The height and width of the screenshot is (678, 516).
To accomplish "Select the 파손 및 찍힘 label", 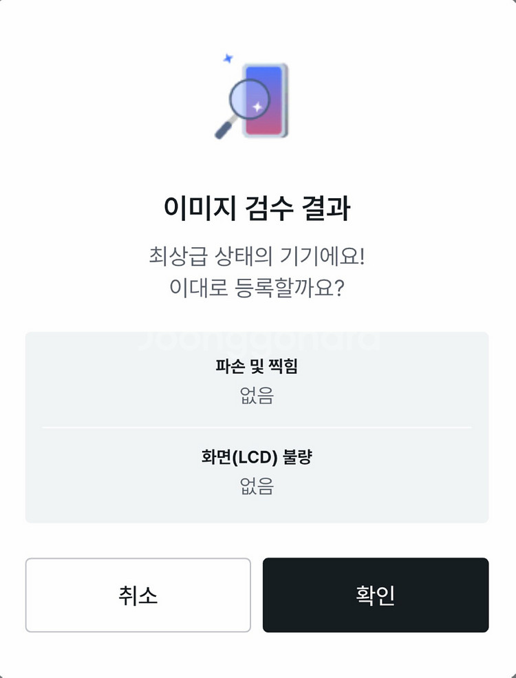I will (257, 366).
